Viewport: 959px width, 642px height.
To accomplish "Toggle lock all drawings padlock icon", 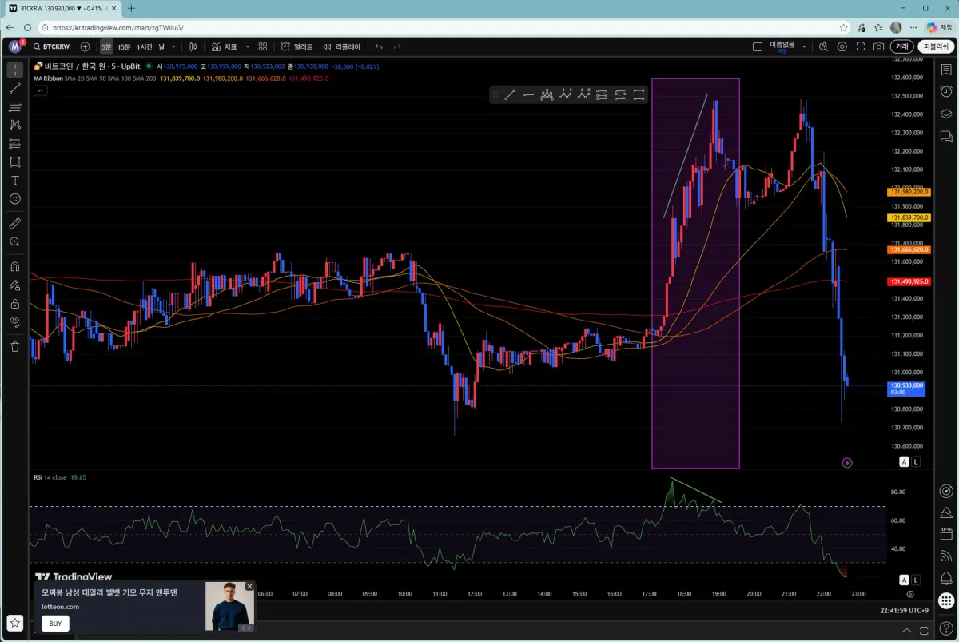I will pyautogui.click(x=14, y=304).
